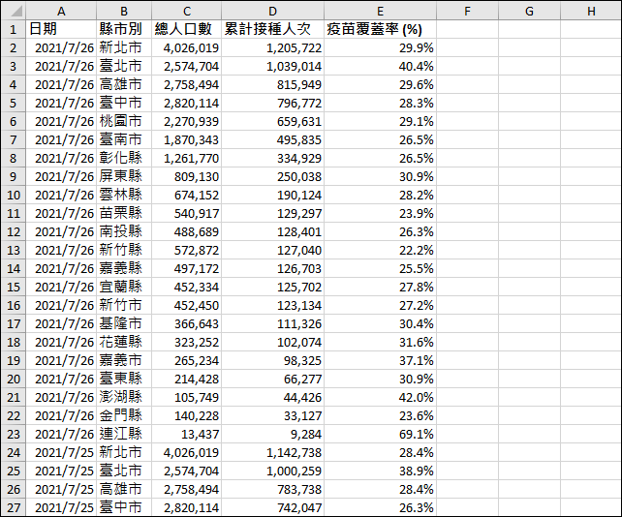Select column C header

click(x=186, y=11)
